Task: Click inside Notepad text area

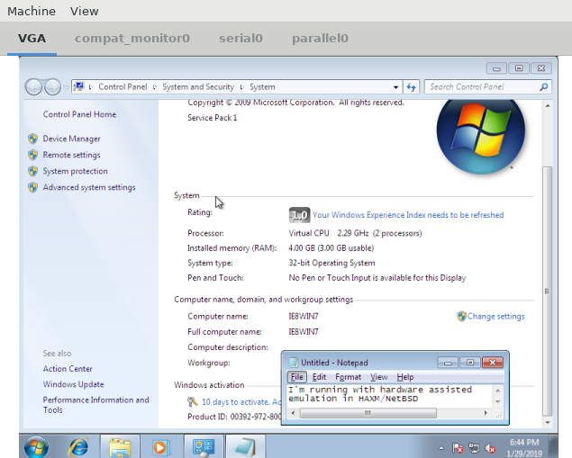Action: 390,395
